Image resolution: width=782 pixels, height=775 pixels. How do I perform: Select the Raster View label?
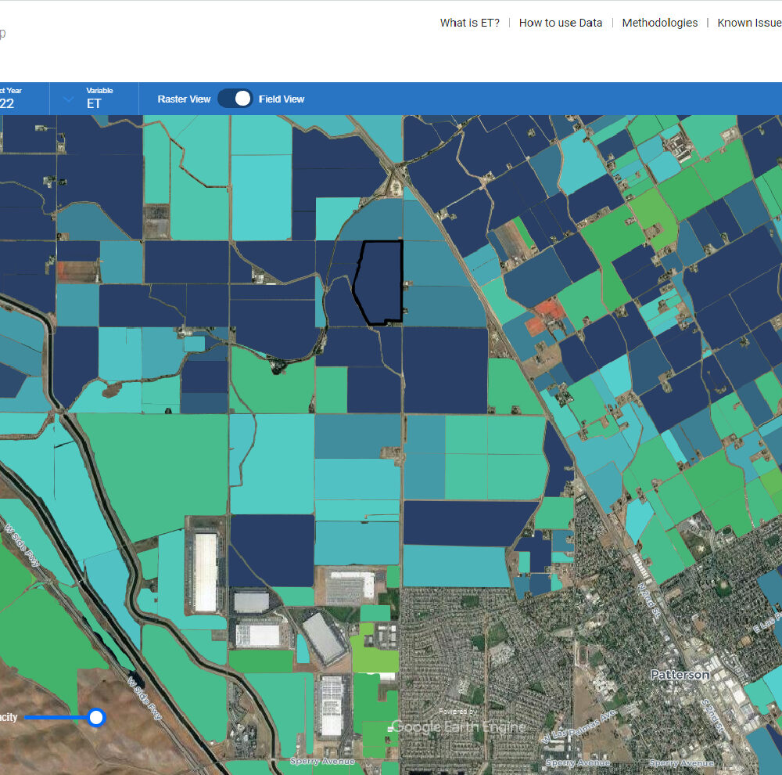pyautogui.click(x=184, y=99)
